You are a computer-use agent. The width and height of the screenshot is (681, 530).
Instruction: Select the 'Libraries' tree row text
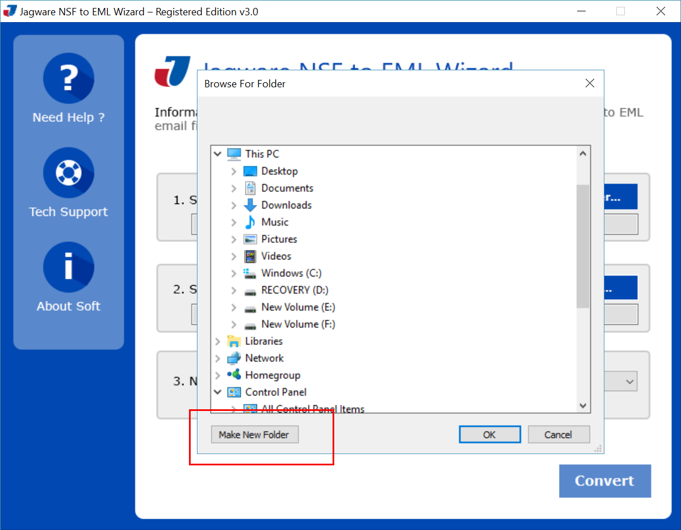(264, 341)
